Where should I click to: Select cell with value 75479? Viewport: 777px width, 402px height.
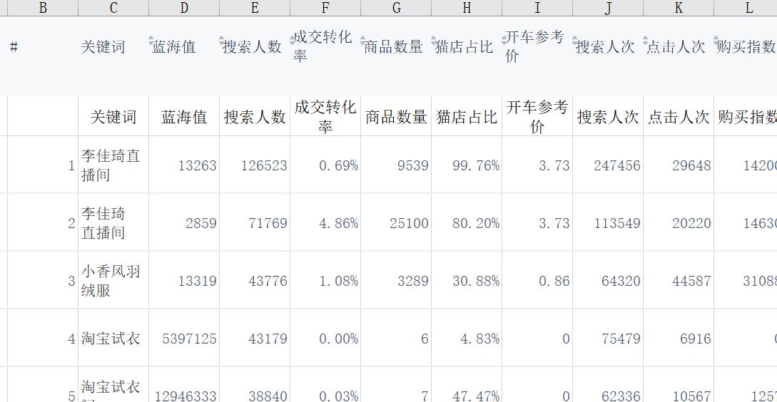pyautogui.click(x=608, y=338)
